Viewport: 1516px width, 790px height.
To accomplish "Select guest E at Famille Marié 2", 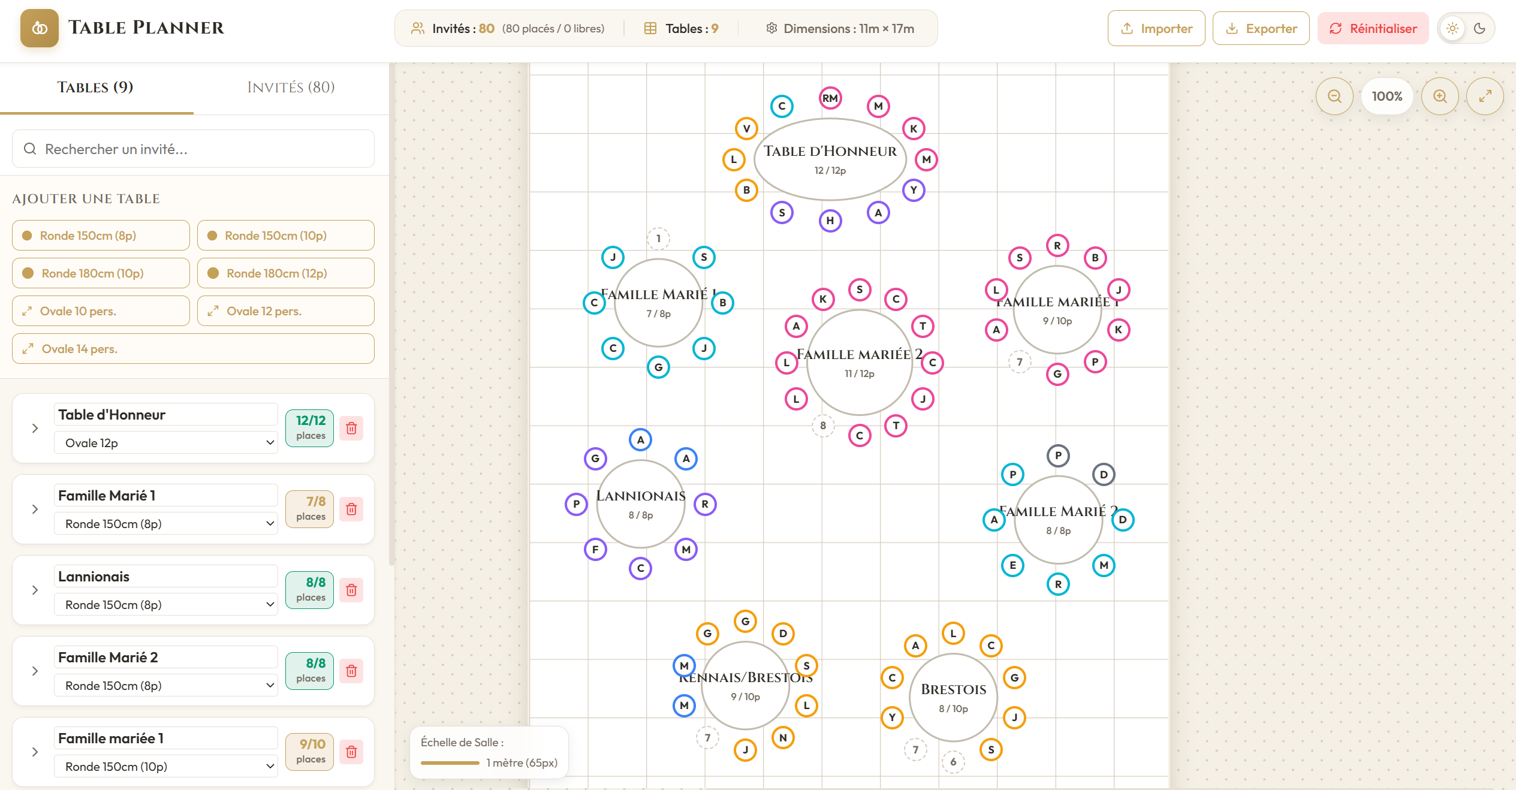I will coord(1012,565).
